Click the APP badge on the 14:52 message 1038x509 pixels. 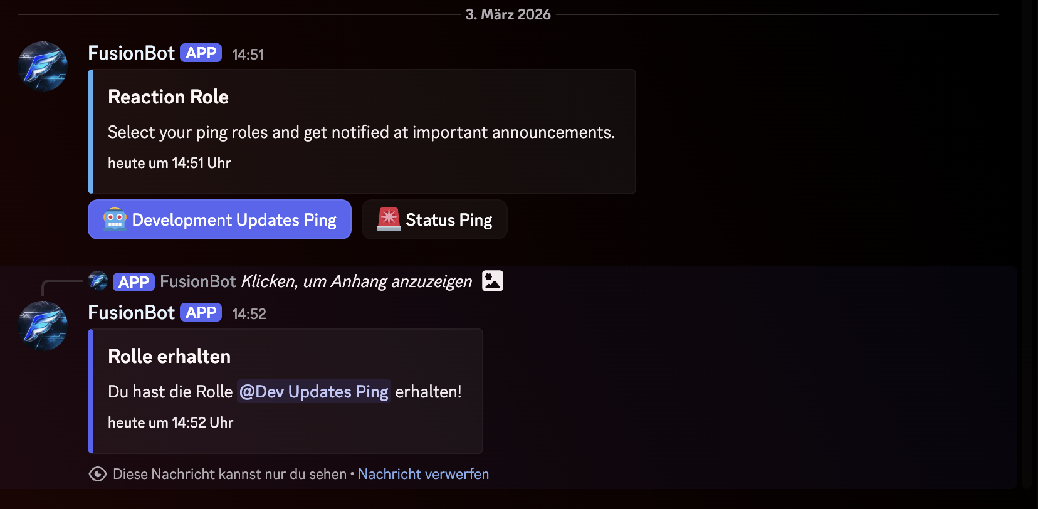tap(201, 313)
